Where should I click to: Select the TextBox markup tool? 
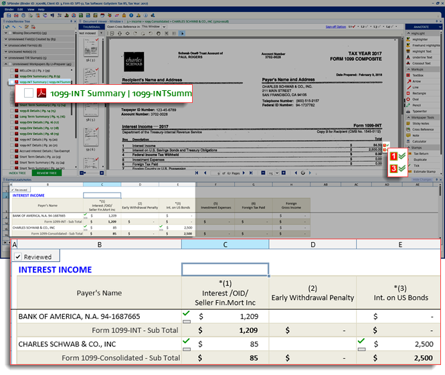[x=418, y=75]
